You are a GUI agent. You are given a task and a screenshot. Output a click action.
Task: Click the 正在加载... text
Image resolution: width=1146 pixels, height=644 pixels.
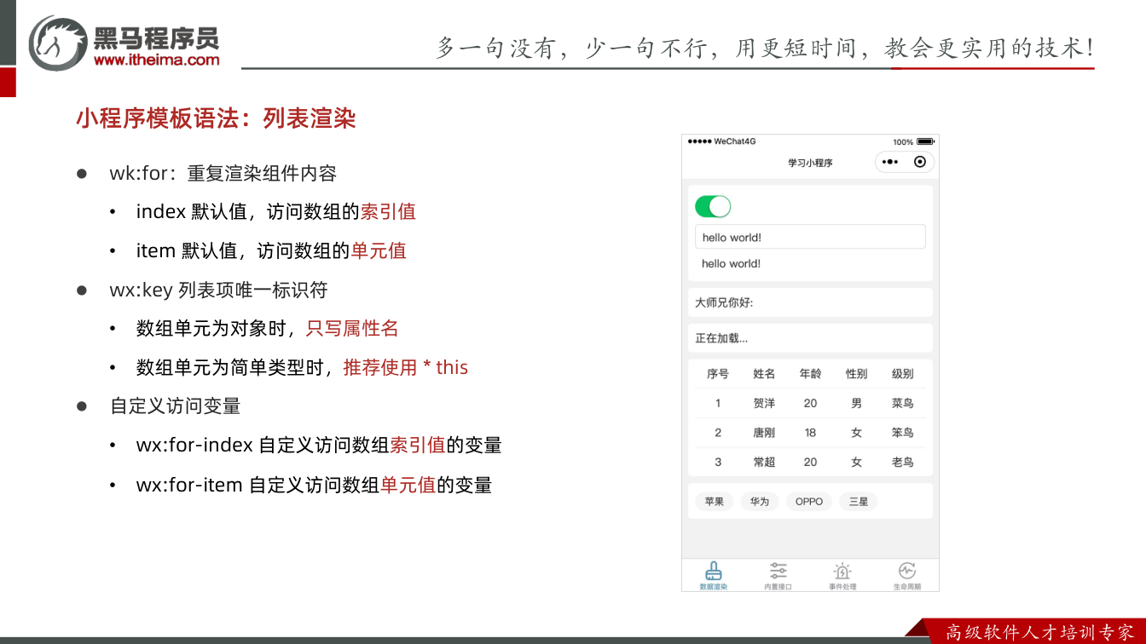click(721, 338)
